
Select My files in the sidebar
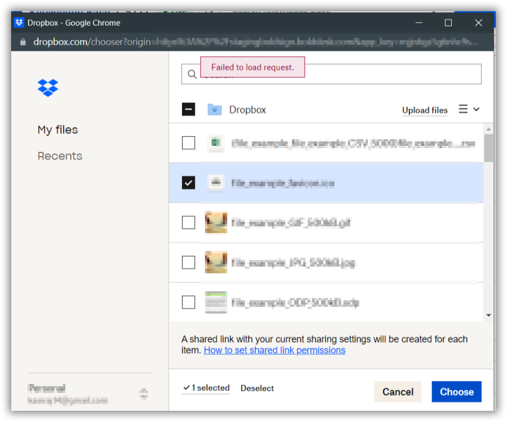pyautogui.click(x=58, y=130)
